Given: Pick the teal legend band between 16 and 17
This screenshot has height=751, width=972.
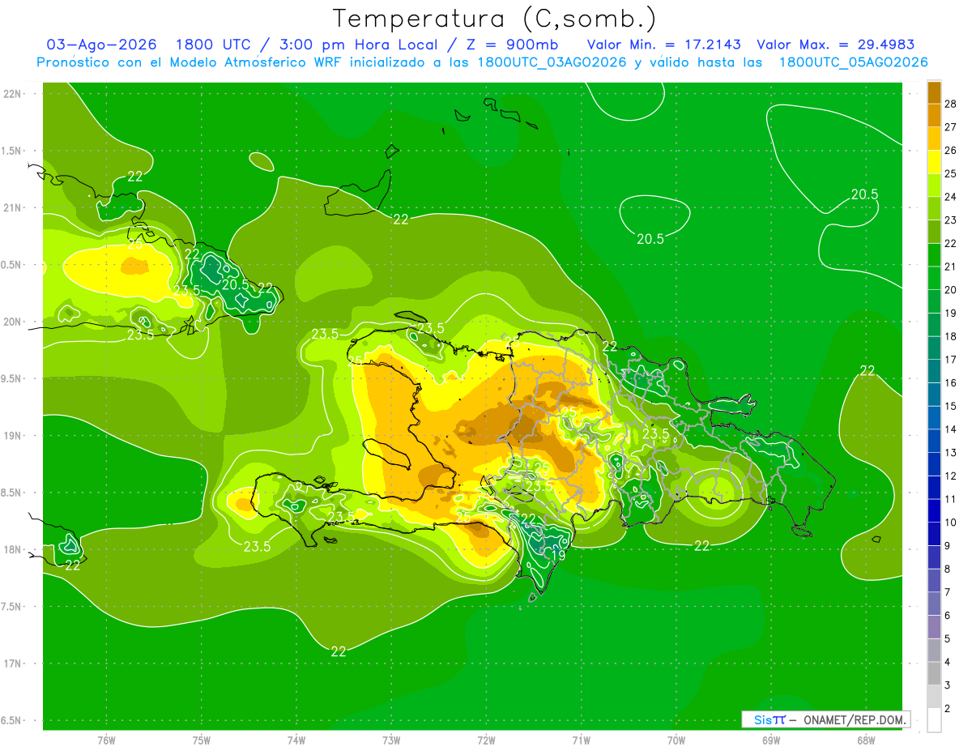Looking at the screenshot, I should coord(934,371).
